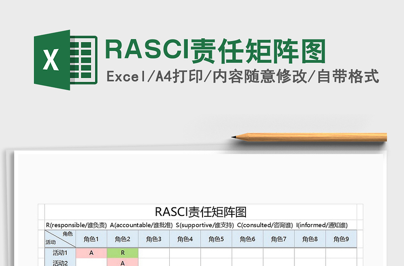Select column header '角色5'
The height and width of the screenshot is (266, 404).
[x=216, y=239]
